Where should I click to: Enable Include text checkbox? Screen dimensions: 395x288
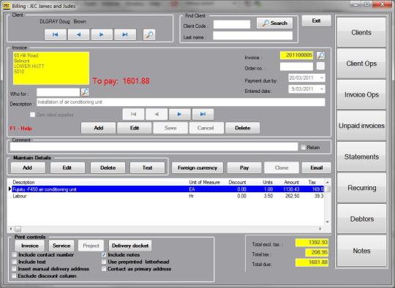[15, 262]
